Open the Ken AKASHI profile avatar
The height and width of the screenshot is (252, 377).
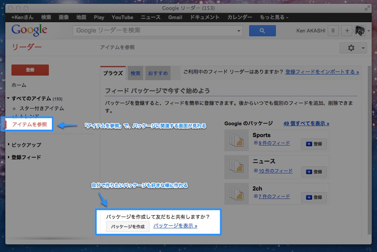pyautogui.click(x=360, y=31)
